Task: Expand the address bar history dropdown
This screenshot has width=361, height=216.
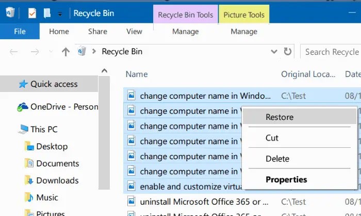Action: (x=274, y=52)
